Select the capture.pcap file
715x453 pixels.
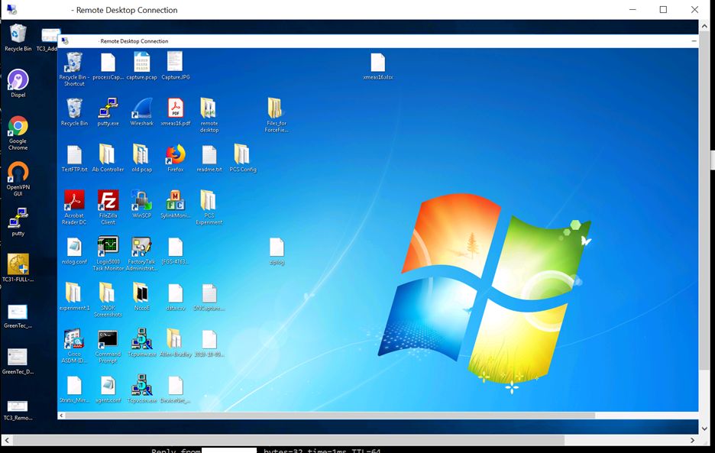coord(141,66)
